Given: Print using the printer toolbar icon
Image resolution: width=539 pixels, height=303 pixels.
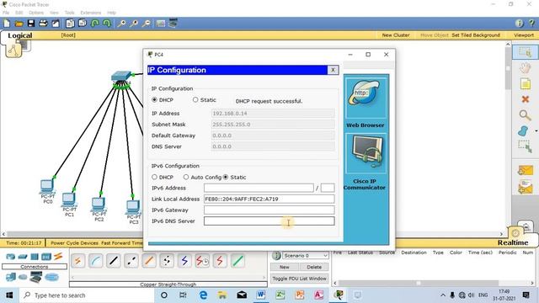Looking at the screenshot, I should point(43,24).
